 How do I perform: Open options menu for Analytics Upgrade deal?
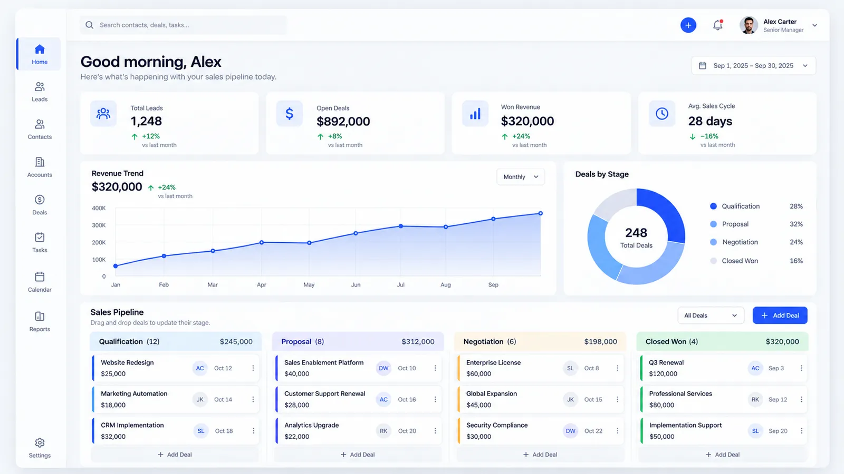tap(435, 431)
